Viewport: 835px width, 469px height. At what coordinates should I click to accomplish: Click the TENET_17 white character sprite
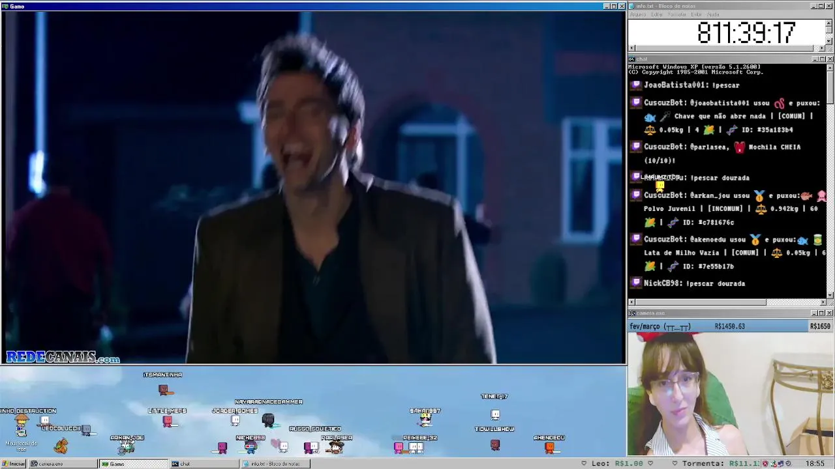click(x=495, y=414)
